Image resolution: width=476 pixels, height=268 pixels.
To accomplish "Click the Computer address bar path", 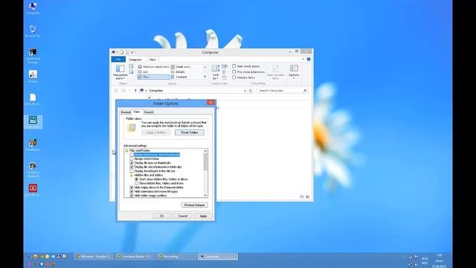I will tap(156, 91).
